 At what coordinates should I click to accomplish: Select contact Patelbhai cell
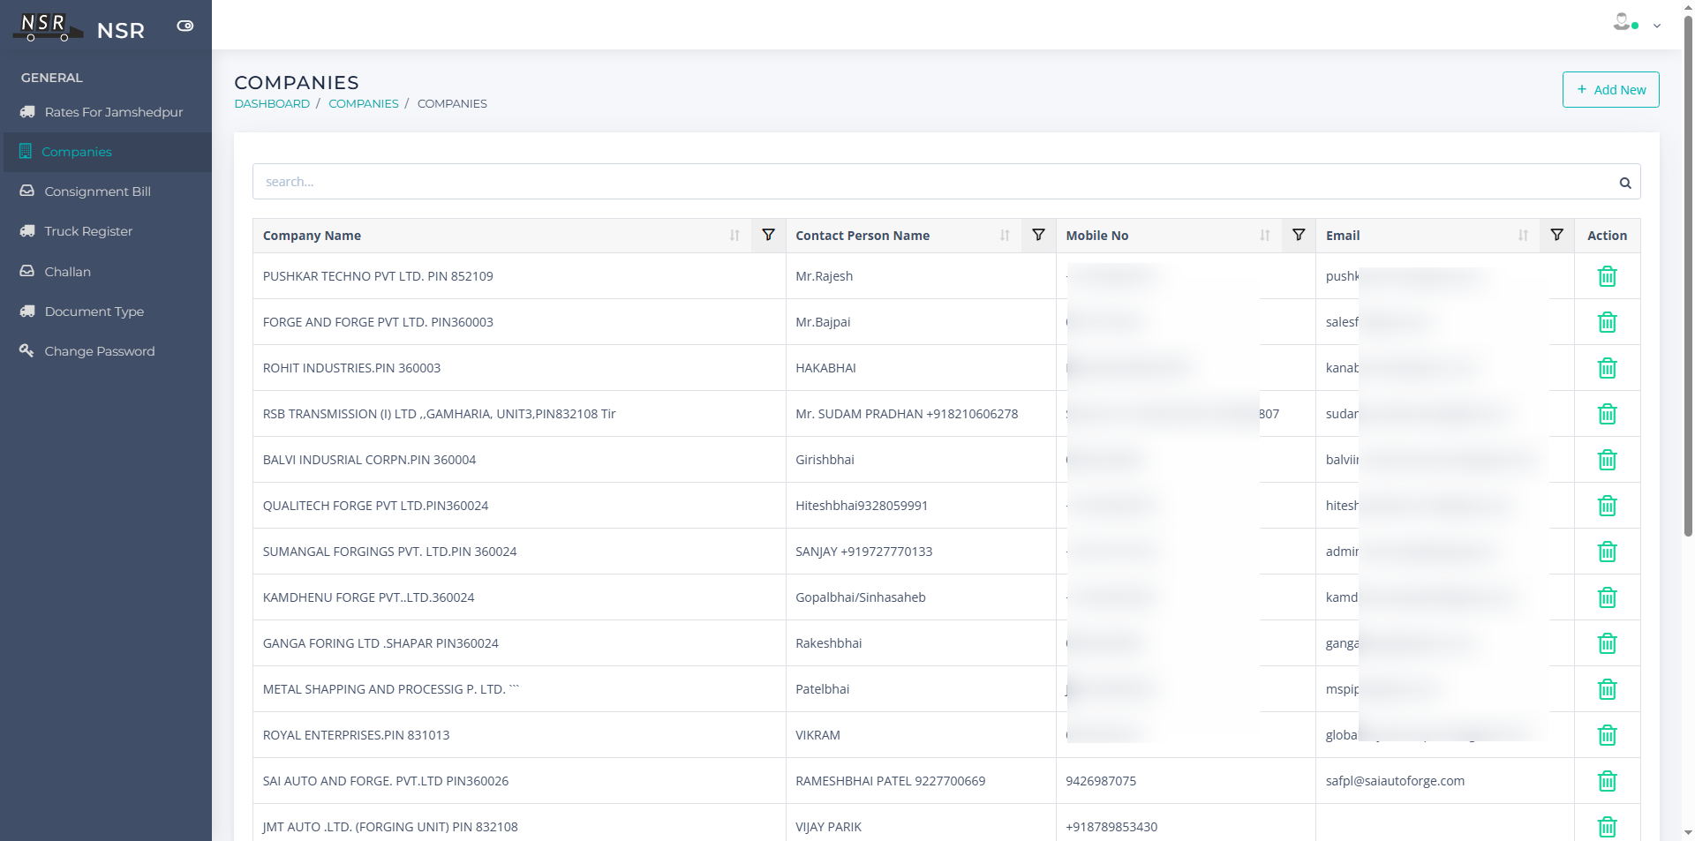click(921, 689)
